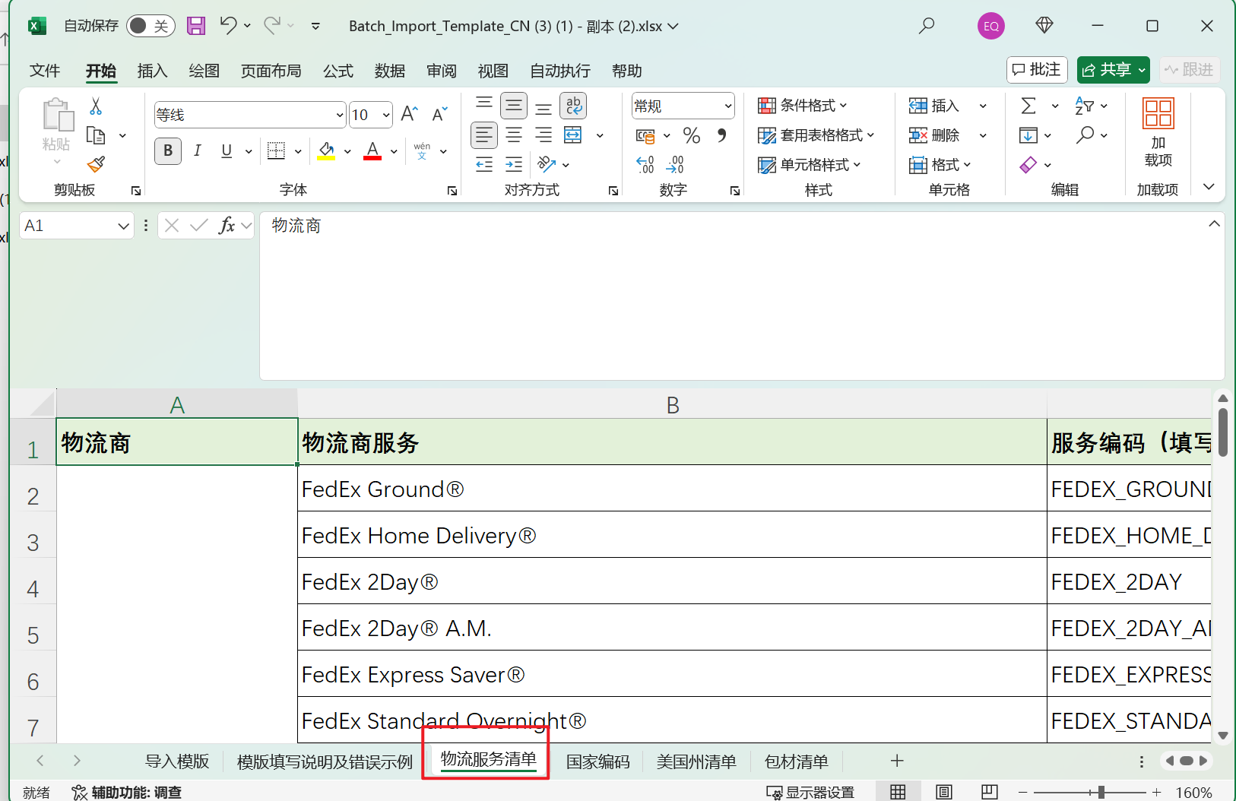The width and height of the screenshot is (1236, 801).
Task: Click 显示器设置 in status bar
Action: (x=810, y=792)
